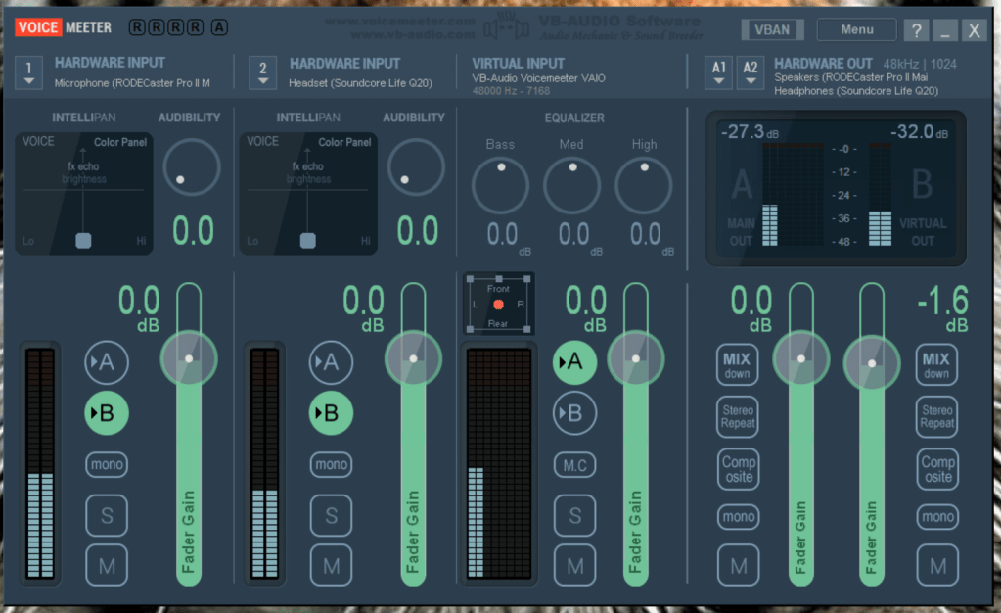1001x613 pixels.
Task: Click the 48kHz | 1024 hardware out info
Action: tap(920, 64)
